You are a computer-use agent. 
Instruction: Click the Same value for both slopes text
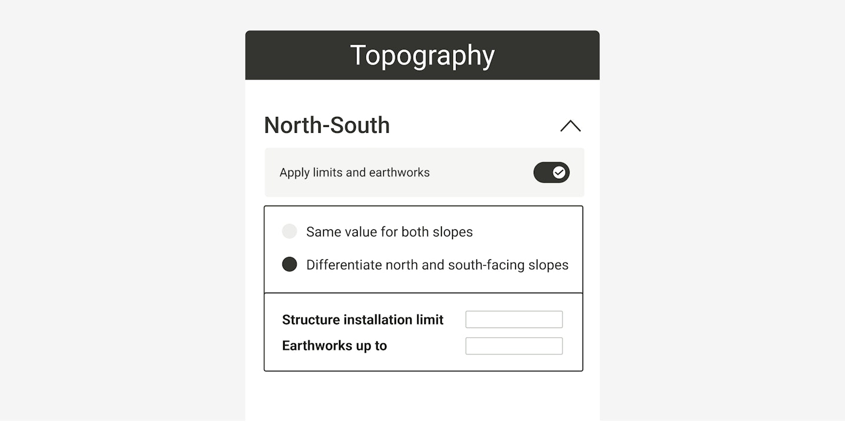[389, 232]
